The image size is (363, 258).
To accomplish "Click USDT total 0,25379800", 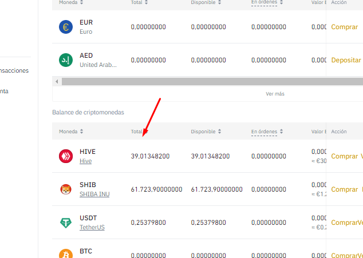I will pyautogui.click(x=148, y=223).
